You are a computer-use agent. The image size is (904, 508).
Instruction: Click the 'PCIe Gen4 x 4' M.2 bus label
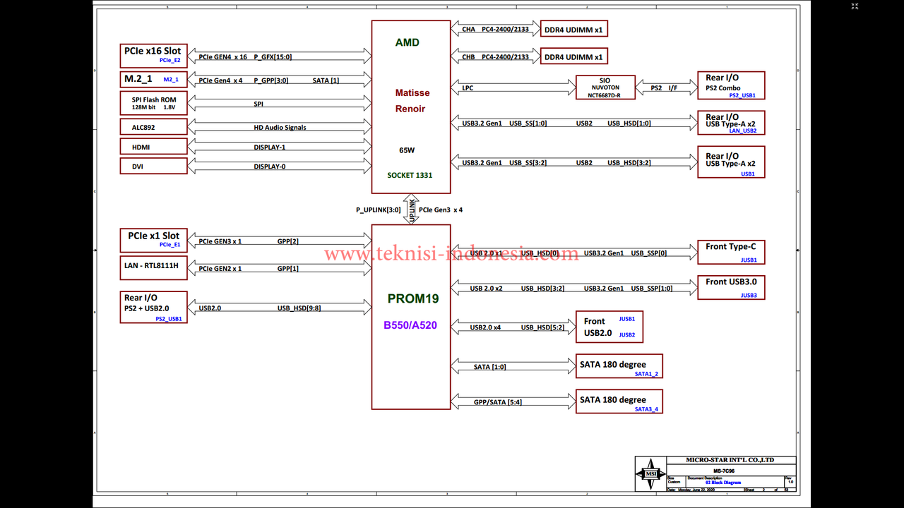[x=221, y=80]
